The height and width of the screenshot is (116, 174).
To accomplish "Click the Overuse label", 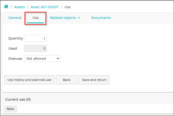I will click(x=15, y=59).
